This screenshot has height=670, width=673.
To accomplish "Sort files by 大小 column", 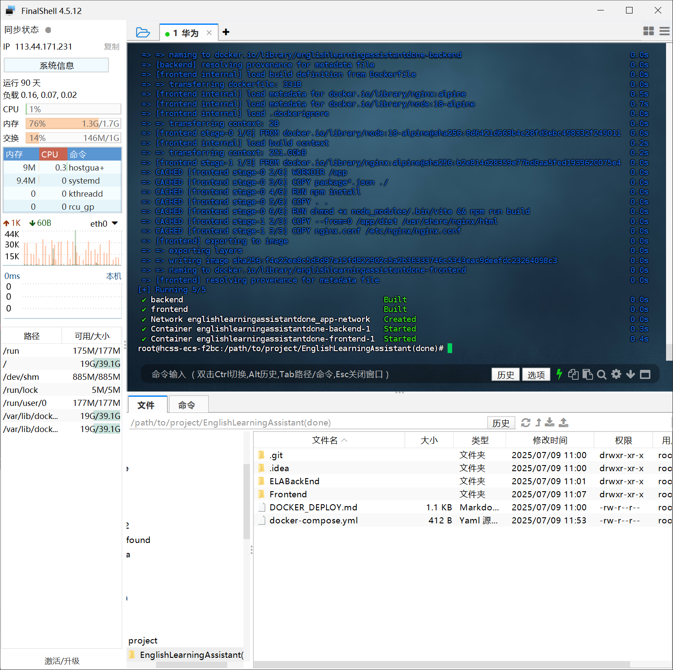I will point(429,440).
